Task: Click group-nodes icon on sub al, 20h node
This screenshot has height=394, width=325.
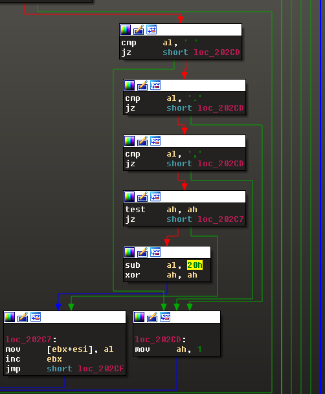Action: click(x=155, y=252)
